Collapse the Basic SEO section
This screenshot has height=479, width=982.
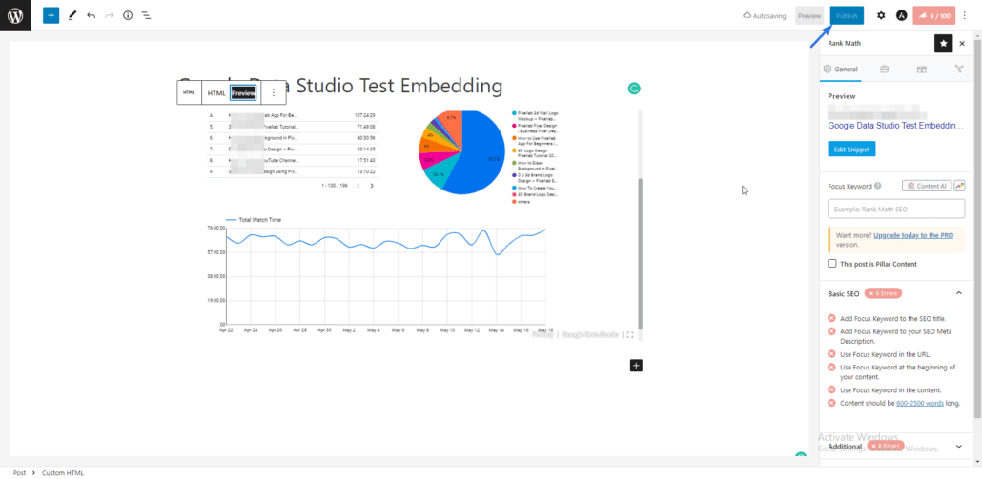click(958, 292)
